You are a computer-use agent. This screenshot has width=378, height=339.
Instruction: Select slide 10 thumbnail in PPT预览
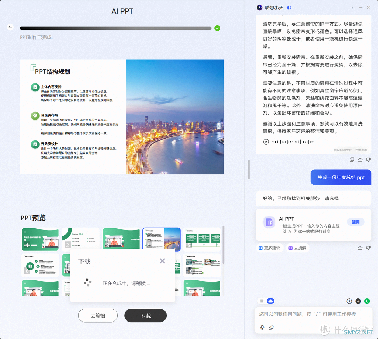(202, 265)
